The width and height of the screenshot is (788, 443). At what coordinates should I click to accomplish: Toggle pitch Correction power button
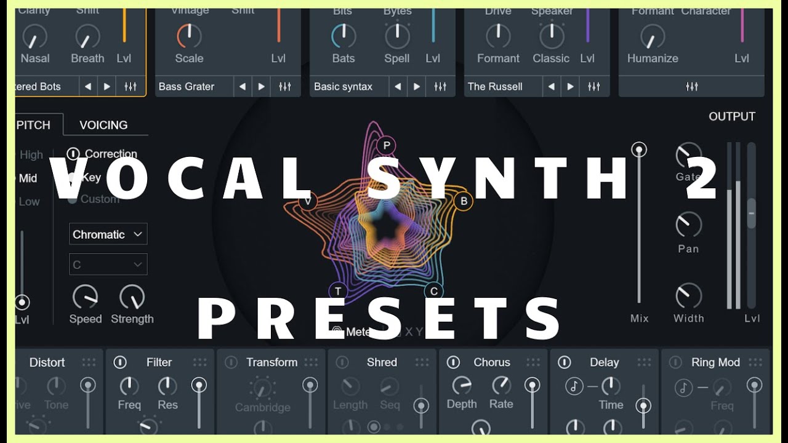[x=73, y=154]
